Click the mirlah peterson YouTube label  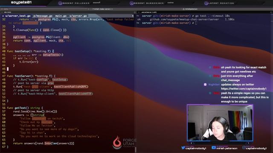pos(227,148)
